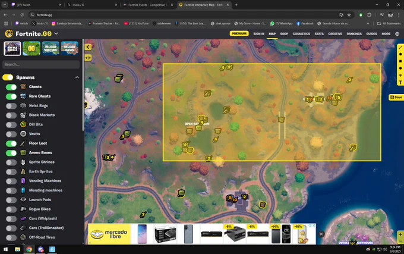Click the PREMIUM button
The image size is (404, 254).
239,33
